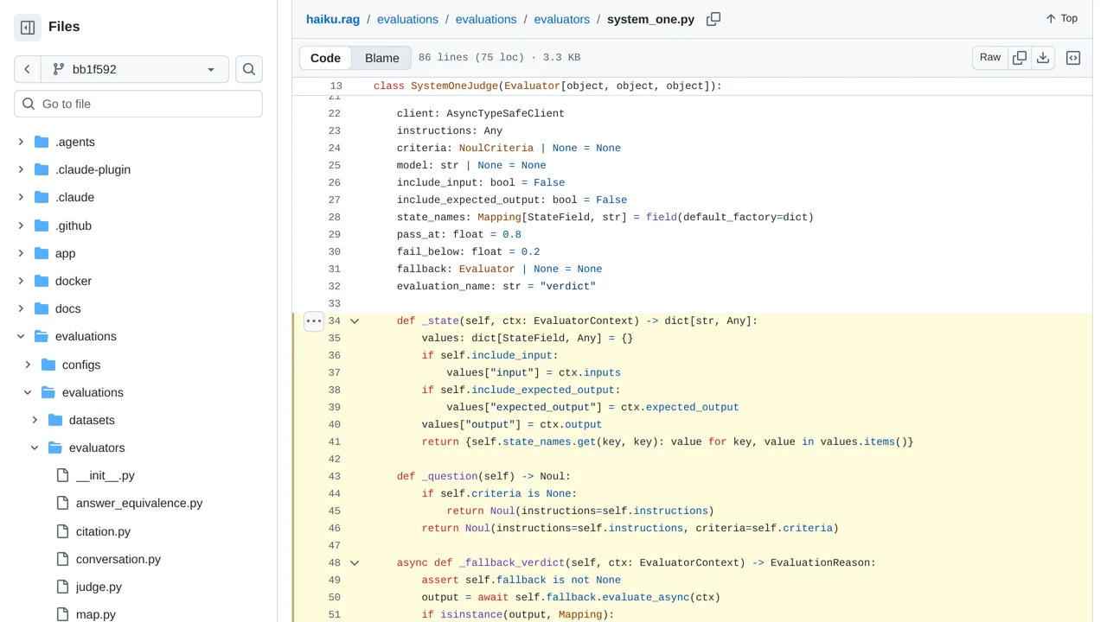
Task: Open the .agents folder icon
Action: (42, 142)
